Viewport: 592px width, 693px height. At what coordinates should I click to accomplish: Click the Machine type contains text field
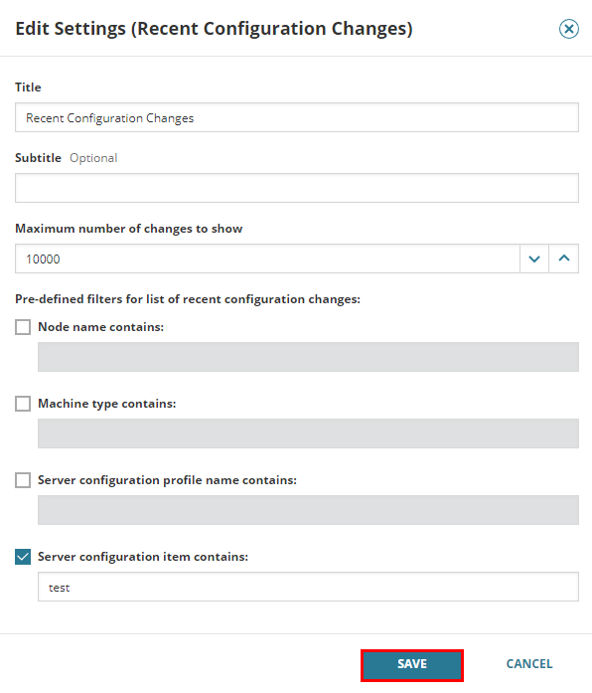[308, 433]
